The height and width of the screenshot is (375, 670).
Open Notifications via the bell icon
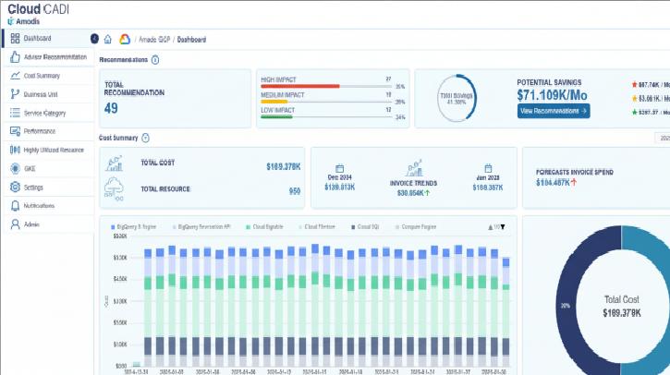coord(15,206)
